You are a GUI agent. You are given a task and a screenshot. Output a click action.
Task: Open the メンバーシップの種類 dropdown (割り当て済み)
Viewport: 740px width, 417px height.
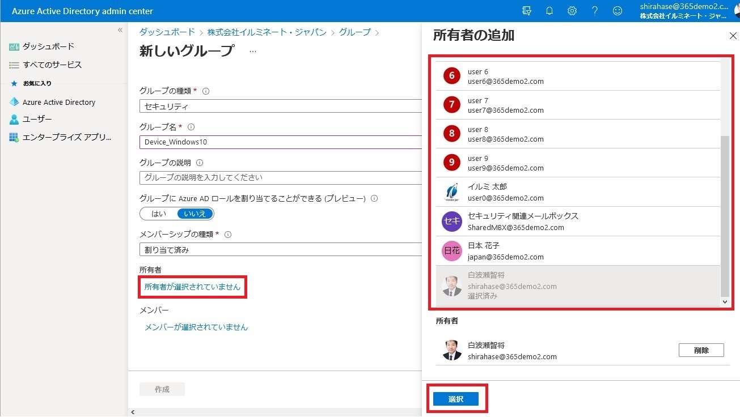coord(281,249)
